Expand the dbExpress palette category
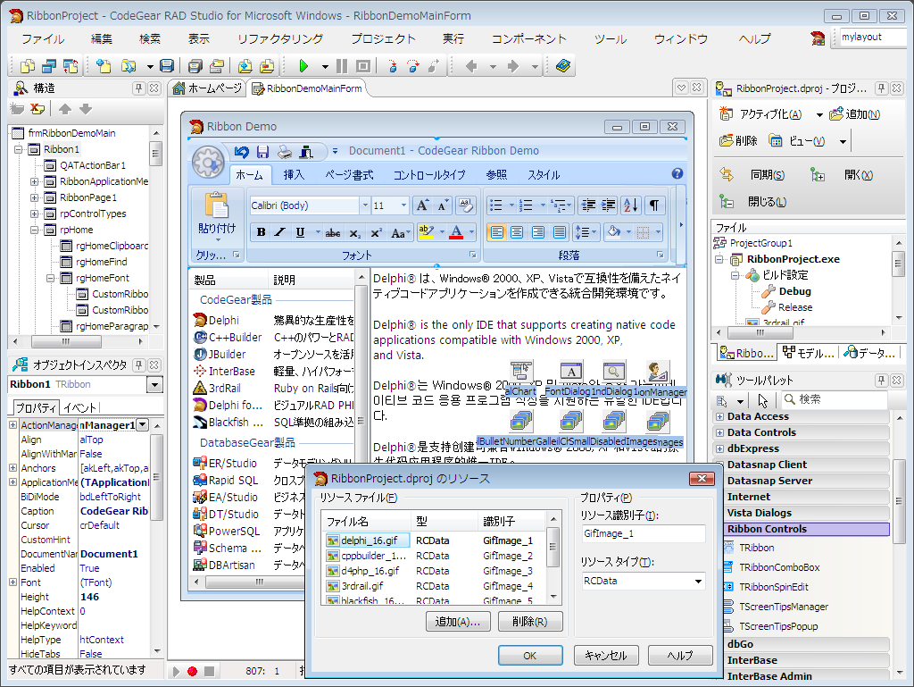This screenshot has height=687, width=914. pos(720,448)
